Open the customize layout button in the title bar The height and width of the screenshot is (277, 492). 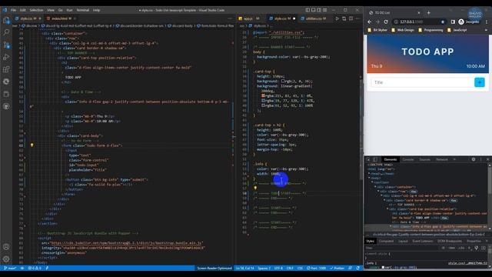pos(325,10)
